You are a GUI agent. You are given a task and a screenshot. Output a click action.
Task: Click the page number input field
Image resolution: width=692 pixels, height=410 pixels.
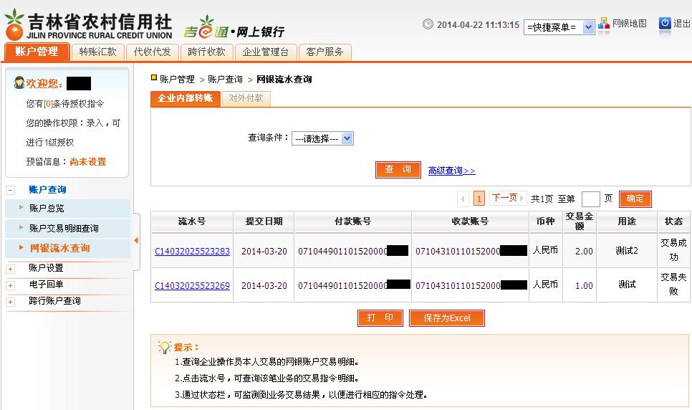click(x=590, y=199)
